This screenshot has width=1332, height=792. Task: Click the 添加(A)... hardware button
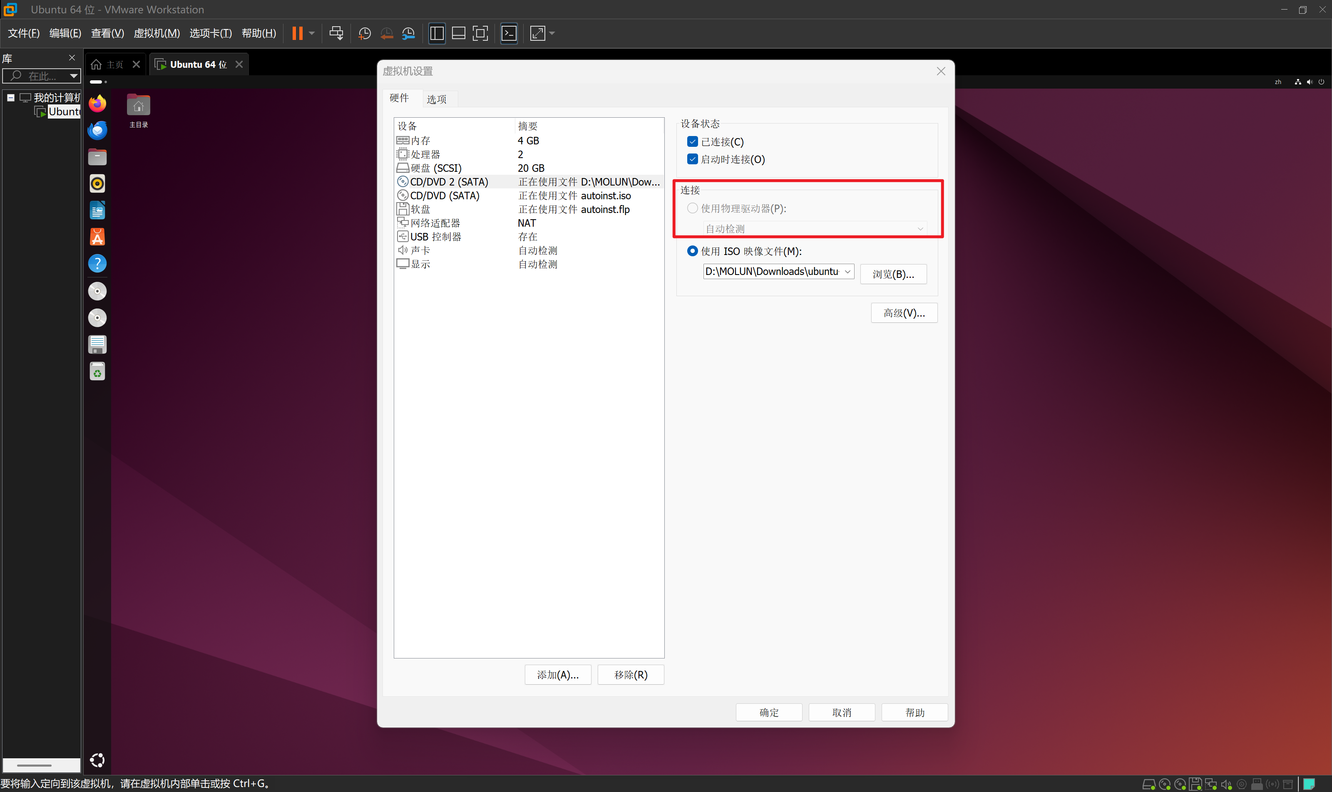tap(558, 675)
